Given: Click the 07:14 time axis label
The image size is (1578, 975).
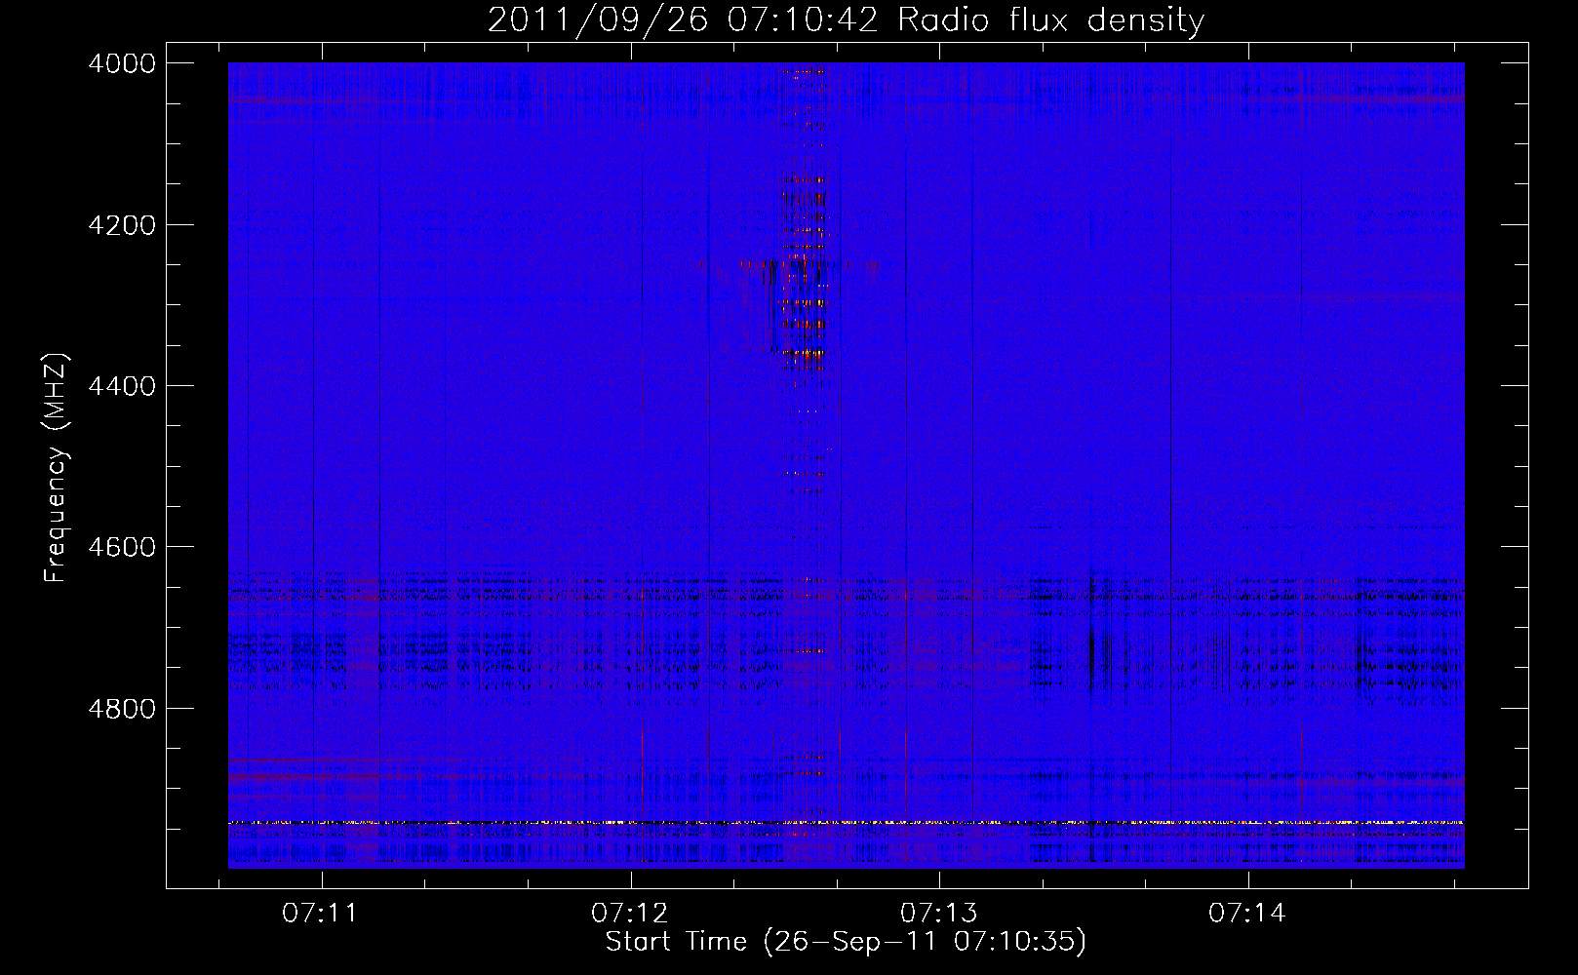Looking at the screenshot, I should click(x=1247, y=914).
